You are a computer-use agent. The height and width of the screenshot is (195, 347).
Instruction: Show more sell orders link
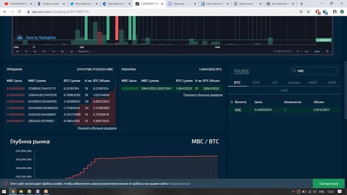[x=97, y=128]
